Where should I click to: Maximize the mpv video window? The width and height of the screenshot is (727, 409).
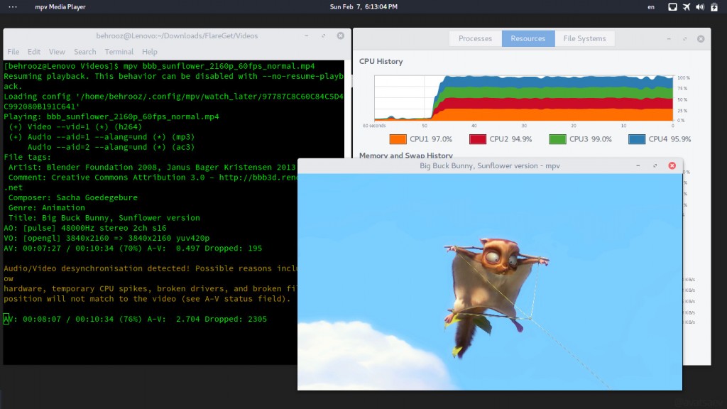655,165
